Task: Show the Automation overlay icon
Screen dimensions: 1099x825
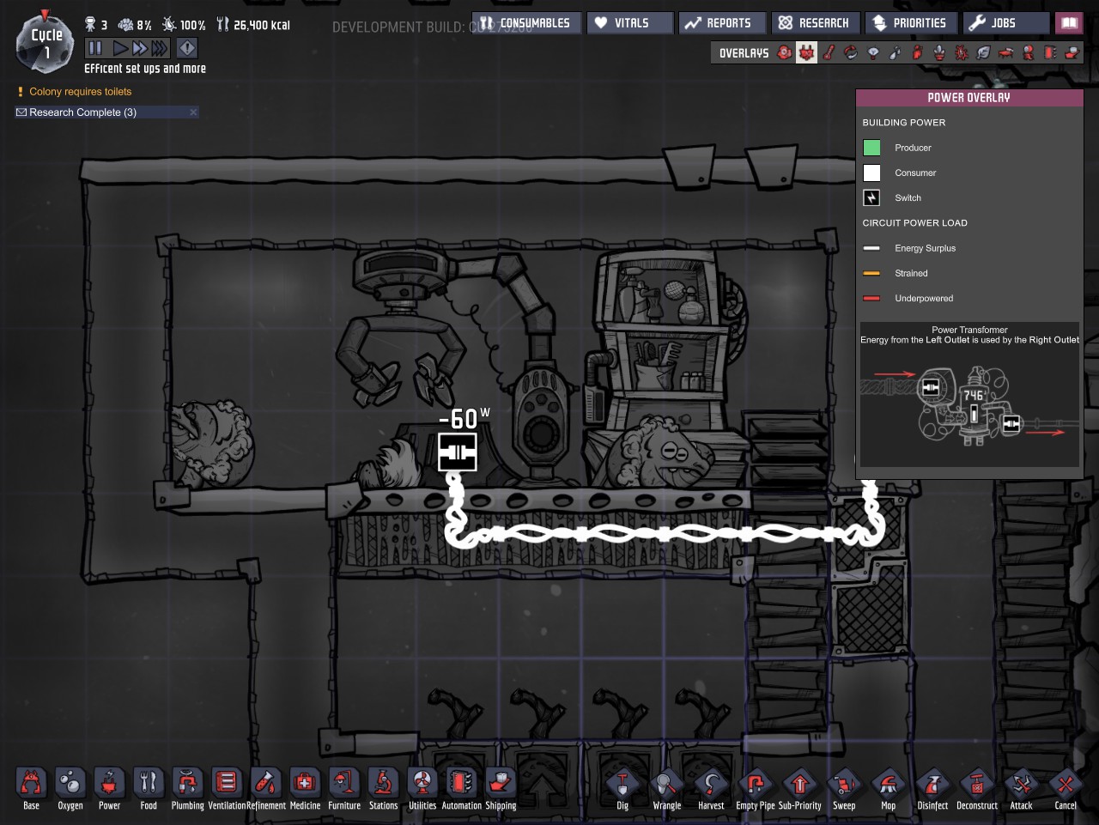Action: tap(1050, 53)
